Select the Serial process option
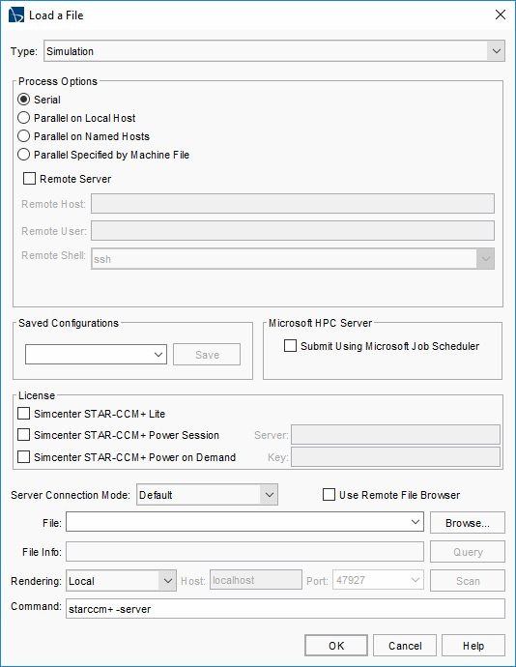516x667 pixels. pos(23,100)
